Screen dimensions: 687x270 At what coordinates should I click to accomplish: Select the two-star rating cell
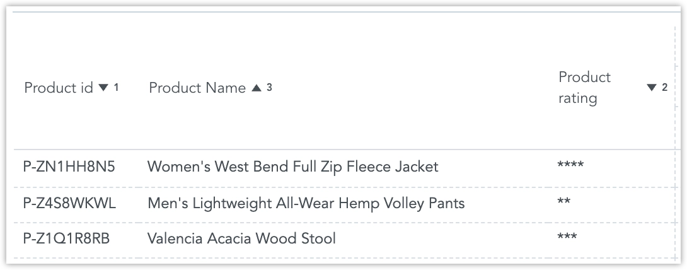coord(564,202)
